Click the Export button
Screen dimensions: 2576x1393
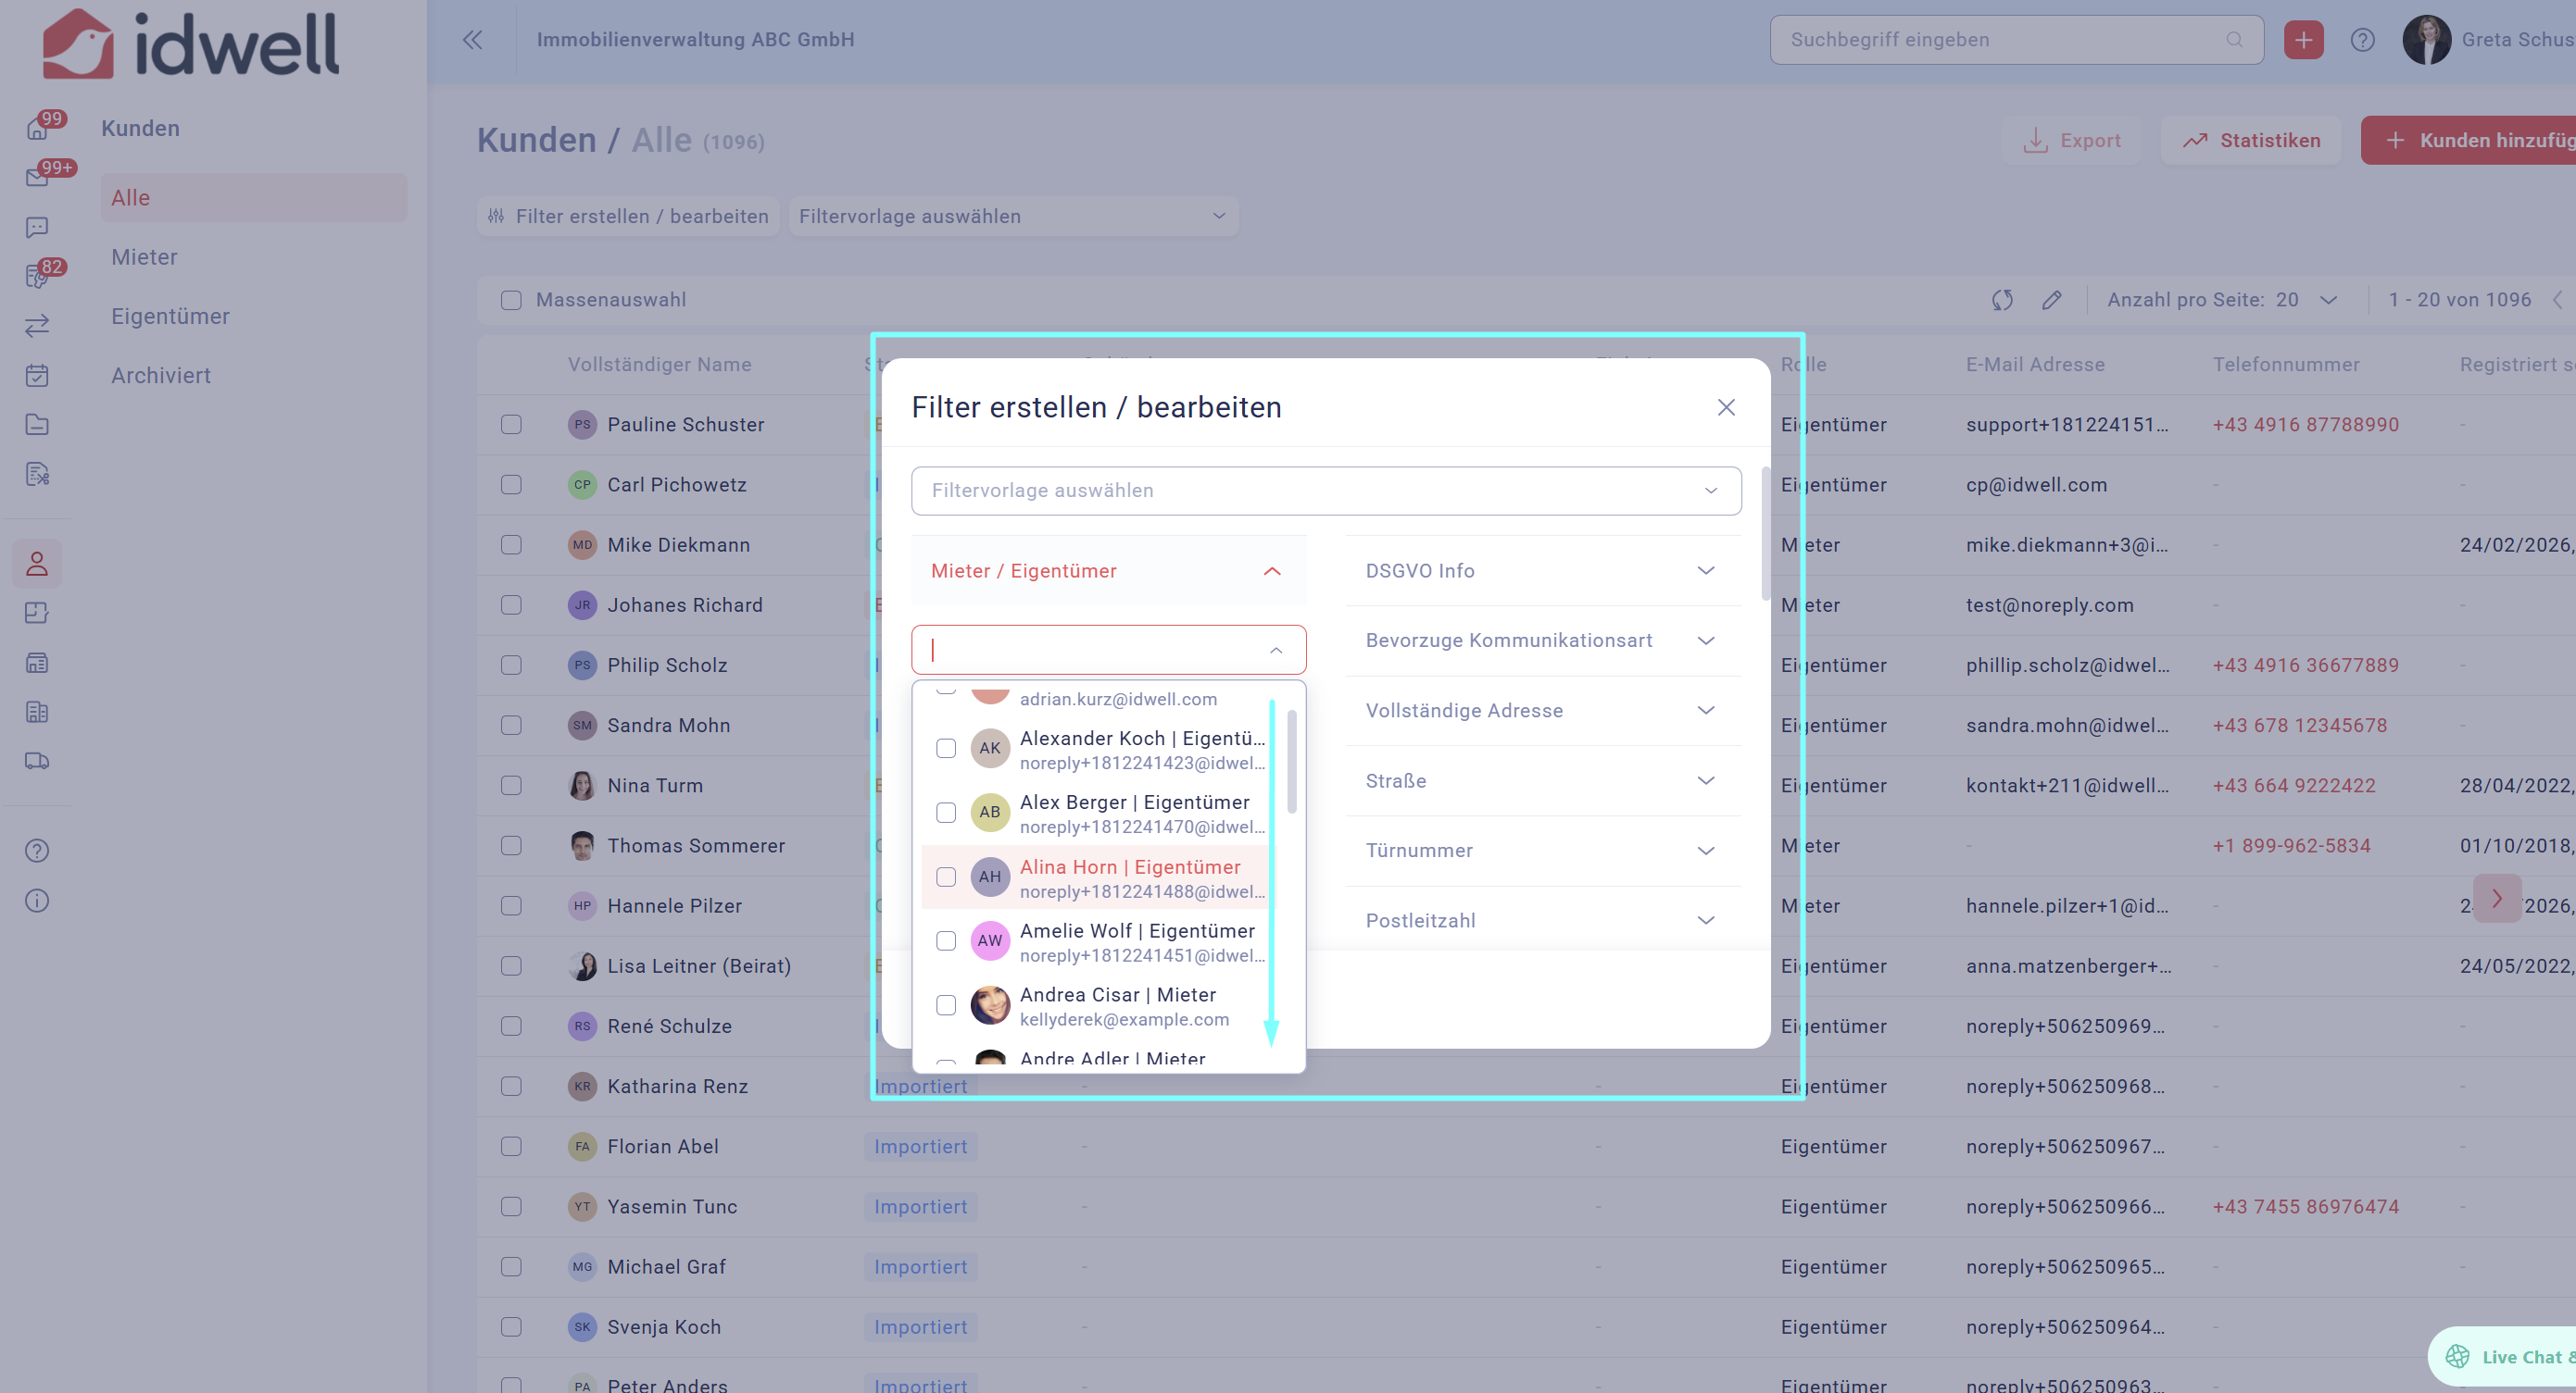pyautogui.click(x=2071, y=141)
